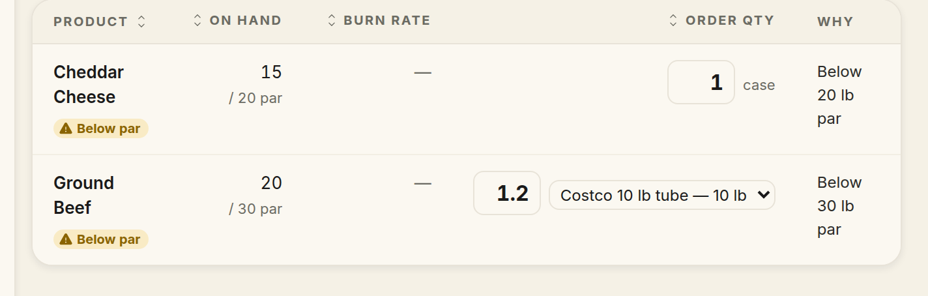Select the Cheddar Cheese Below par badge
Image resolution: width=928 pixels, height=296 pixels.
[101, 129]
